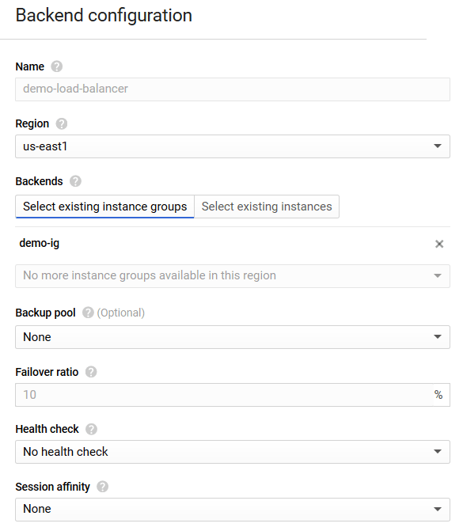Viewport: 463px width, 531px height.
Task: Click the help icon next to Name
Action: point(56,66)
